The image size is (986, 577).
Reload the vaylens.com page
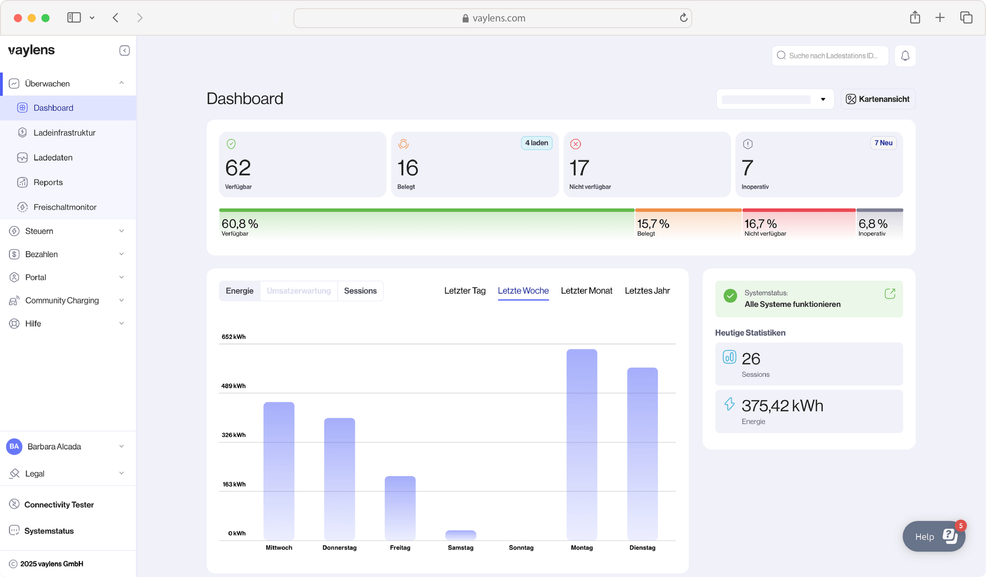(683, 18)
